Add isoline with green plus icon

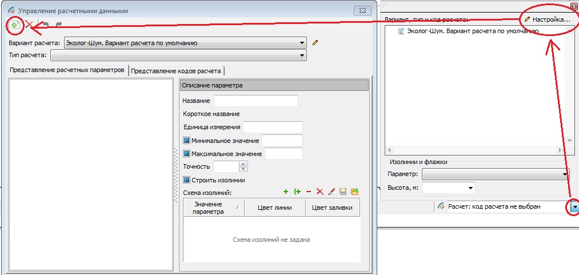286,192
